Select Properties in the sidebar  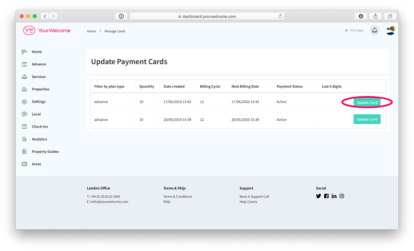[x=41, y=89]
